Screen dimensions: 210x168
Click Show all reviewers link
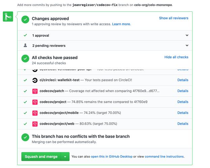pos(174,18)
